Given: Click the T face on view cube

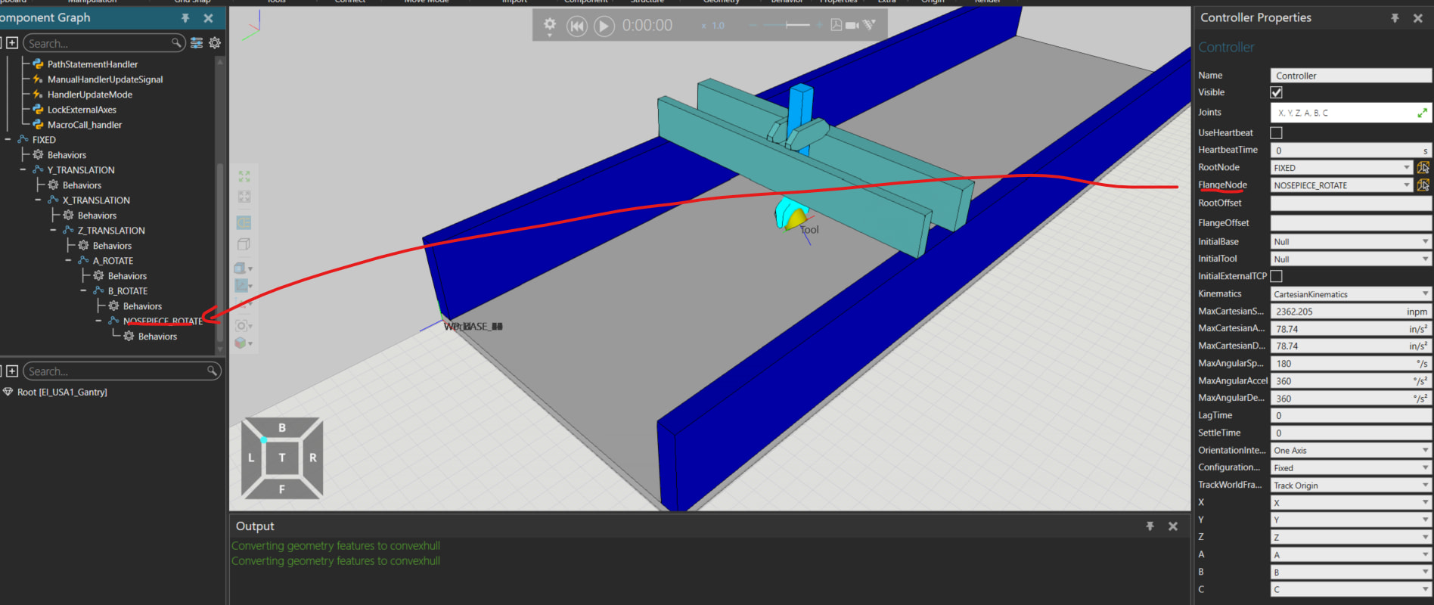Looking at the screenshot, I should tap(282, 458).
